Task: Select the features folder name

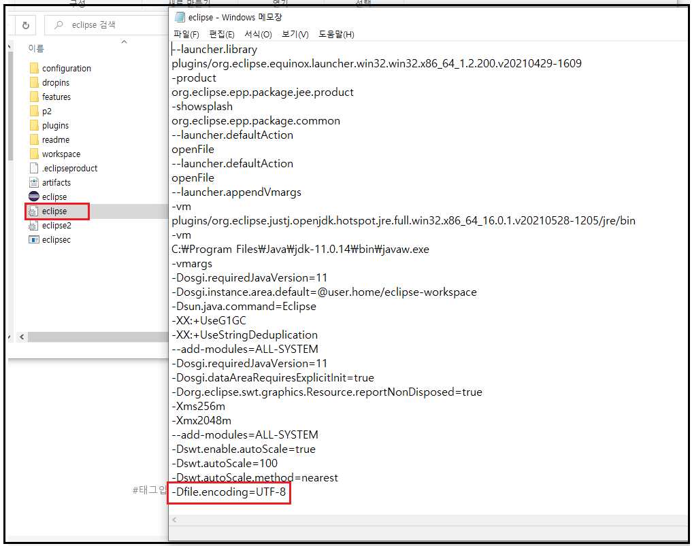Action: click(x=56, y=97)
